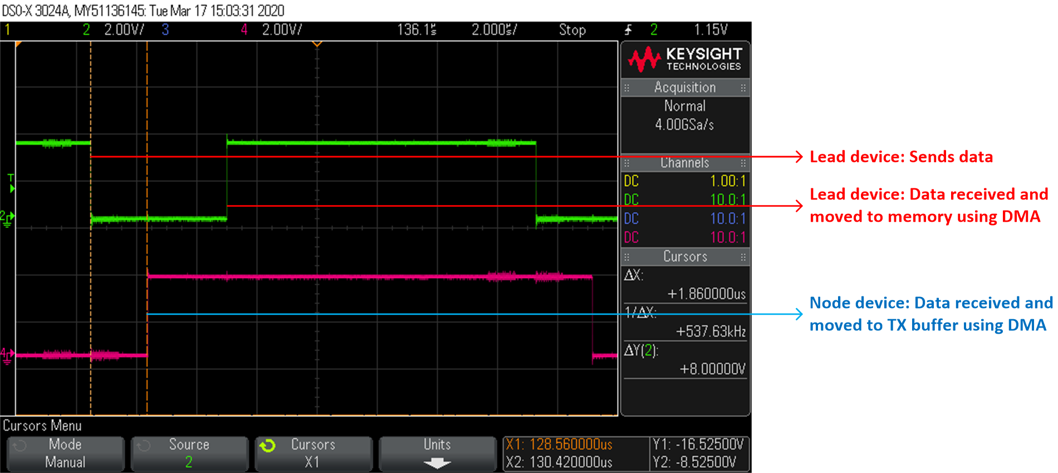Click the rising edge trigger icon
This screenshot has width=1058, height=473.
pos(629,30)
